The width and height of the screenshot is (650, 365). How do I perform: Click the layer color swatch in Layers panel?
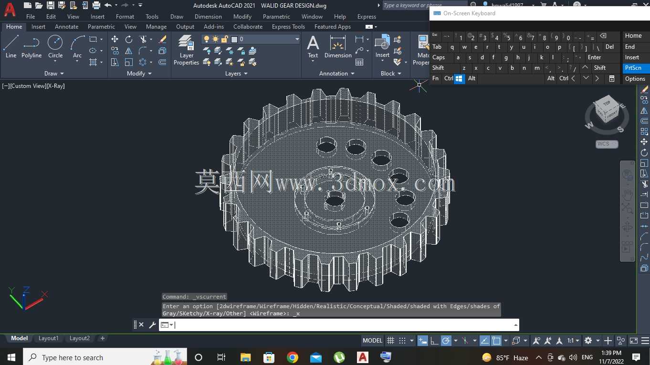[234, 39]
